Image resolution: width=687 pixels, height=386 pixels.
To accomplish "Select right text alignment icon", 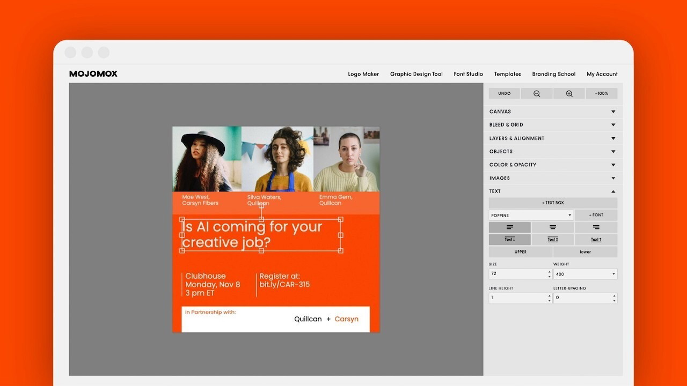I will coord(596,227).
